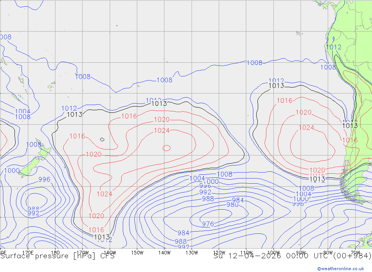Viewport: 372px width, 272px height.
Task: Click the red 1024 label near 140W
Action: pyautogui.click(x=162, y=131)
